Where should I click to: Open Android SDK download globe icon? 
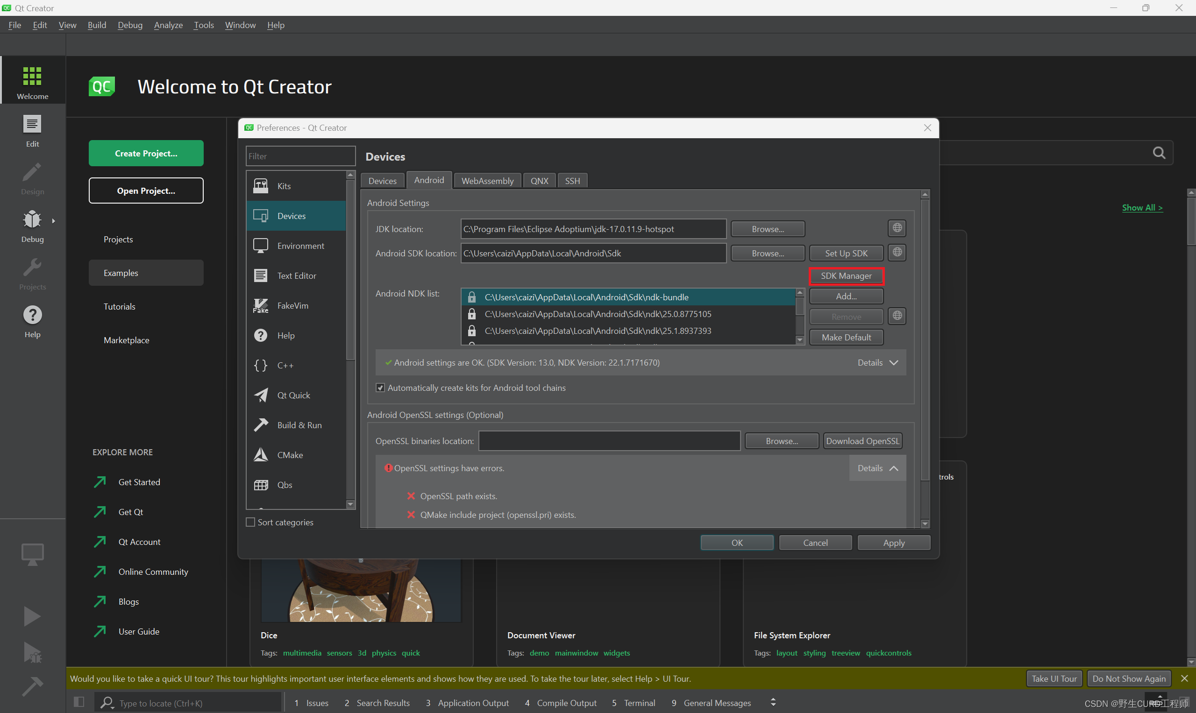tap(897, 252)
